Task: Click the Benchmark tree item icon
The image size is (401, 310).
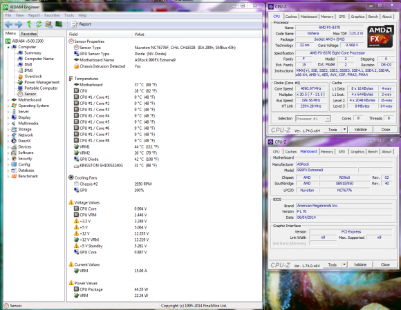Action: pyautogui.click(x=14, y=176)
